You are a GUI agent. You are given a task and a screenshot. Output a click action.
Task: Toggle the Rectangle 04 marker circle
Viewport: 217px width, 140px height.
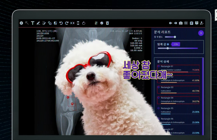(158, 98)
